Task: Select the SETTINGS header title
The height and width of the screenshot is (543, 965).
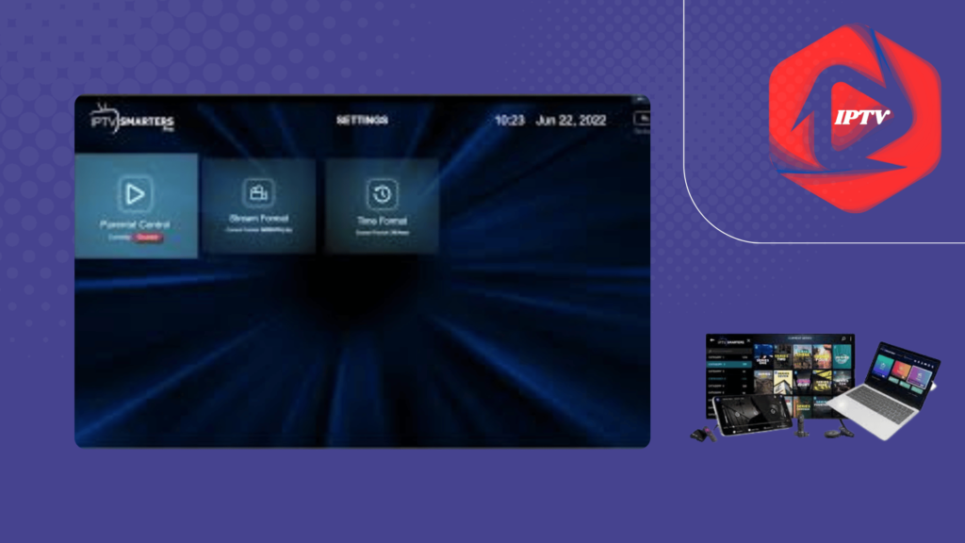Action: 361,117
